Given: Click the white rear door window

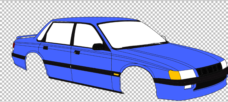Looking at the screenshot, I should [60, 33].
